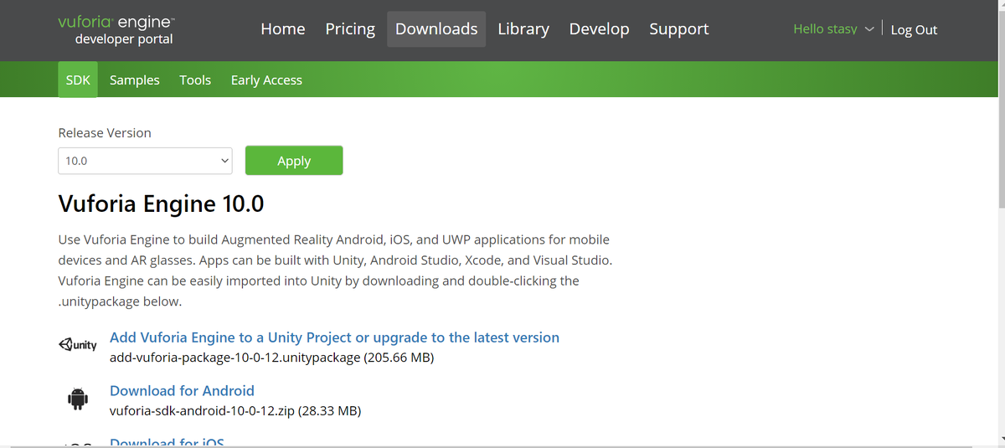Click the green Apply button
The image size is (1005, 448).
(x=294, y=161)
